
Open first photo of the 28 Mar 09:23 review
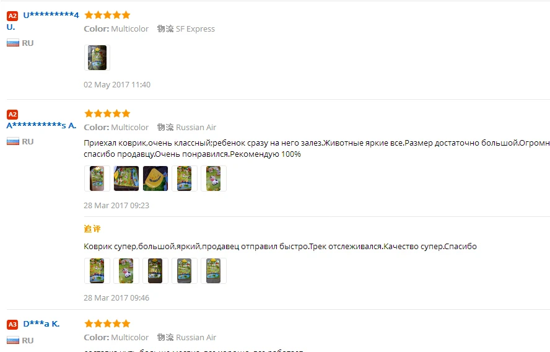tap(97, 178)
